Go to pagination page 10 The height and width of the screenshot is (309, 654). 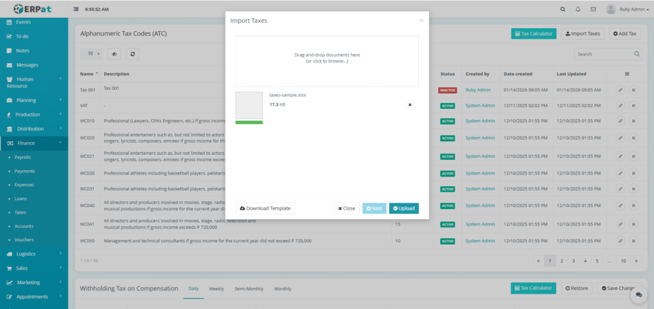pyautogui.click(x=623, y=261)
